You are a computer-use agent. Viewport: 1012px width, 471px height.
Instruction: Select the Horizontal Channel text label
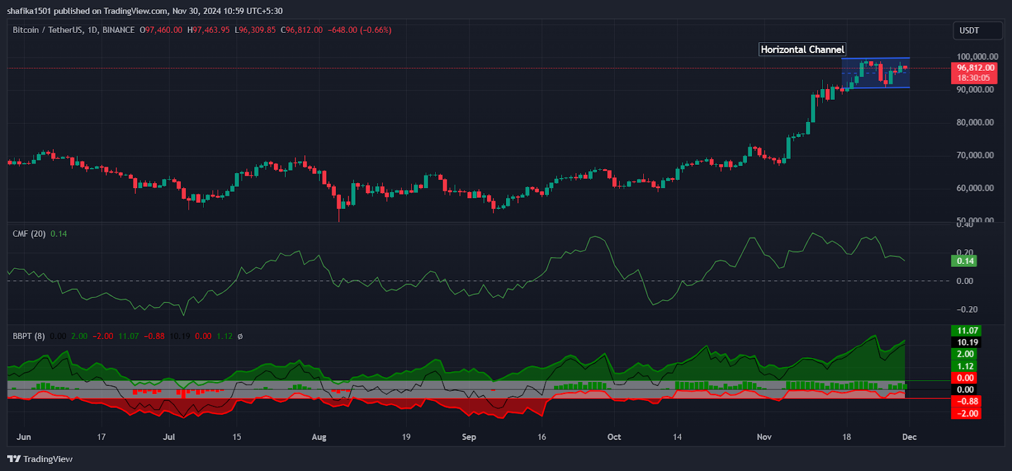click(802, 49)
